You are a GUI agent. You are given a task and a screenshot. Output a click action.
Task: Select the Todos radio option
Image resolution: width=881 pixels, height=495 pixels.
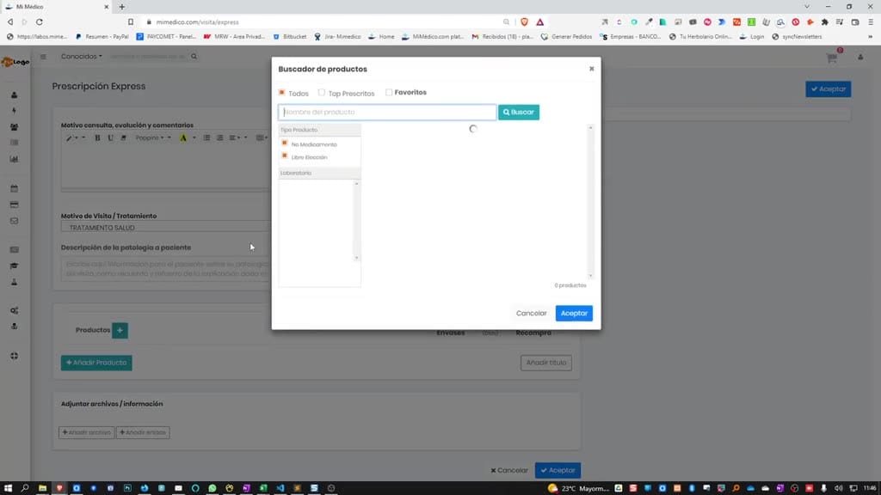coord(282,92)
